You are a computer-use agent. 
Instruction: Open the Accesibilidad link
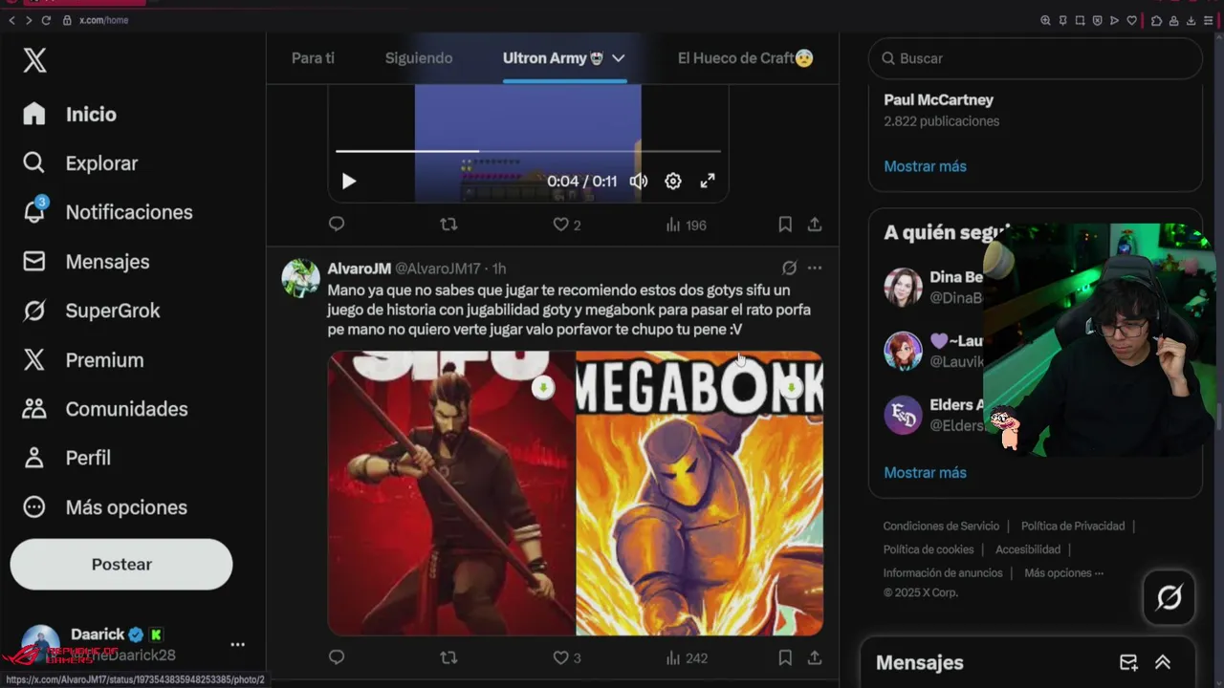pos(1028,549)
